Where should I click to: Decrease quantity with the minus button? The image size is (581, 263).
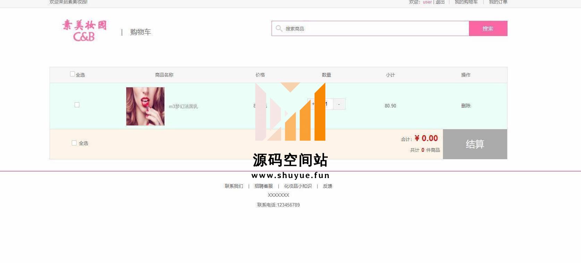pyautogui.click(x=339, y=104)
